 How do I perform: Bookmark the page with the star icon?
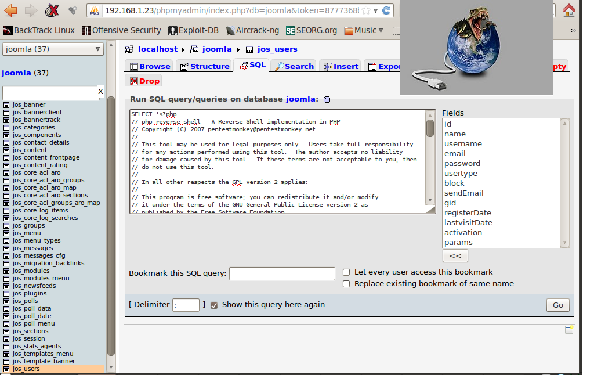365,10
